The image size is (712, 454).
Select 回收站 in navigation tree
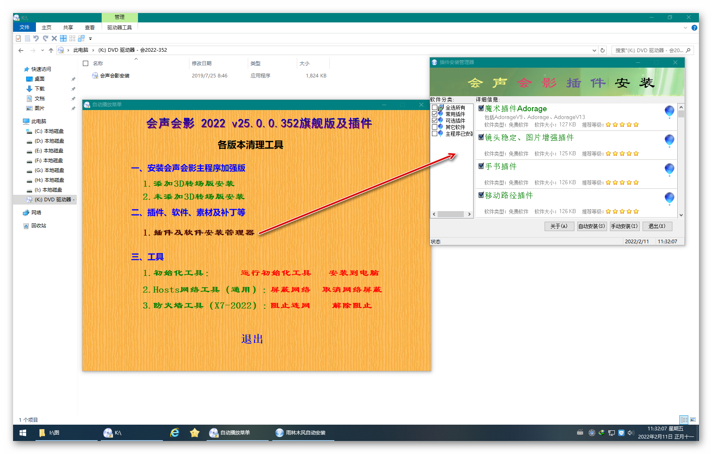click(x=39, y=226)
